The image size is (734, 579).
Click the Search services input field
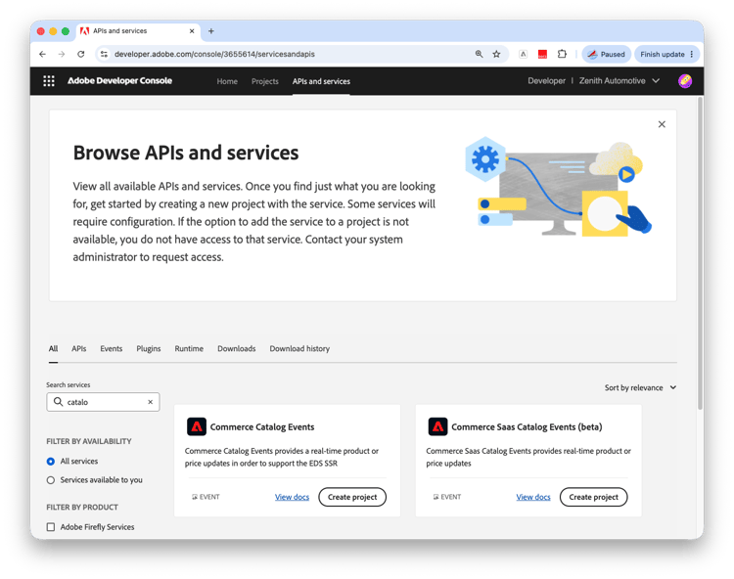103,402
